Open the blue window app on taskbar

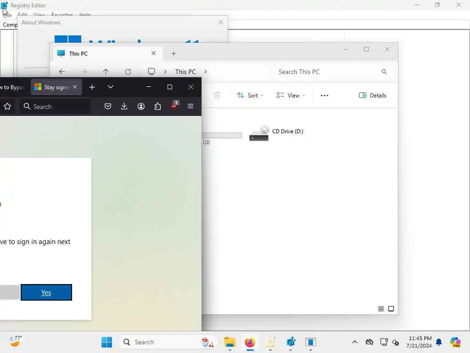[311, 342]
